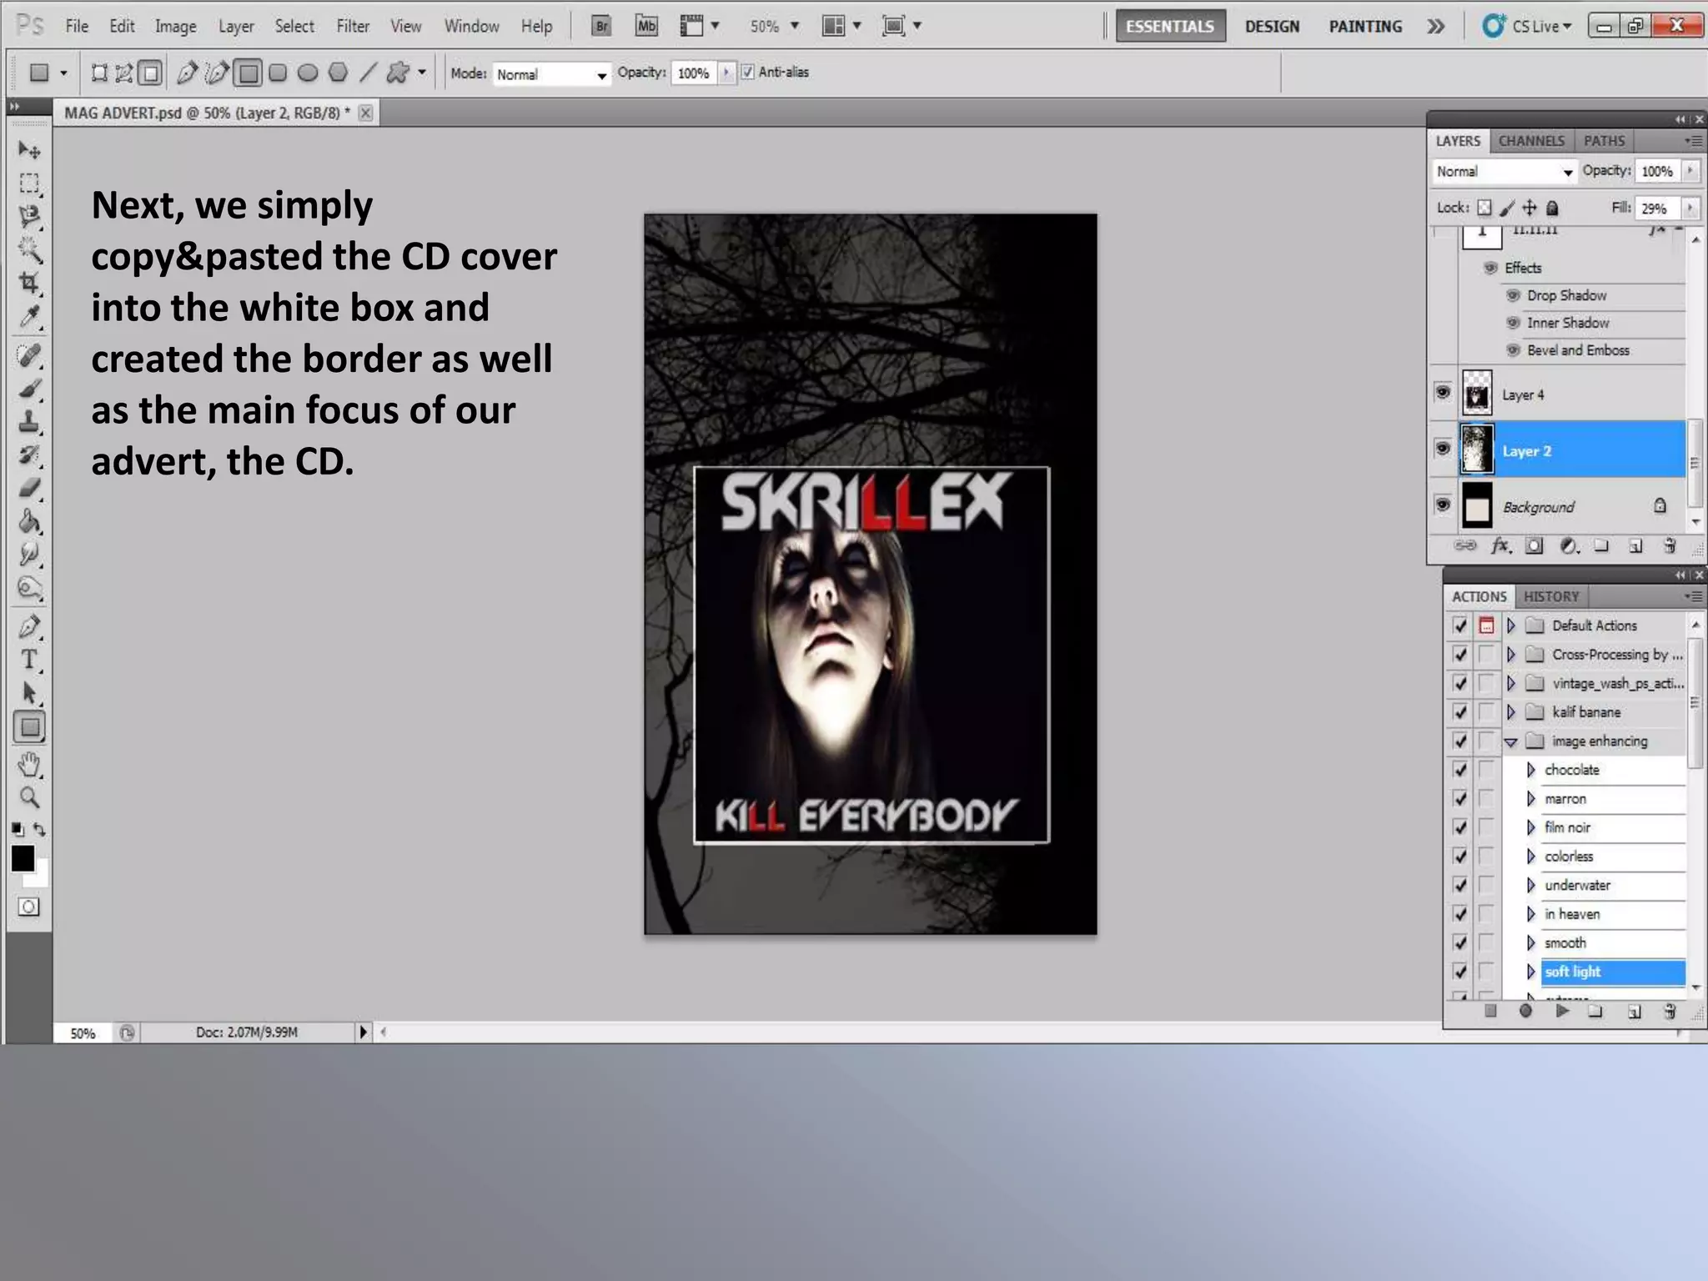Screen dimensions: 1708x1281
Task: Select the Eyedropper tool
Action: pyautogui.click(x=29, y=316)
